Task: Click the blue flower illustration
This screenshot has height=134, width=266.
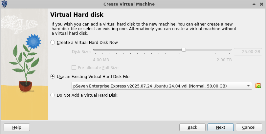Action: pos(33,41)
